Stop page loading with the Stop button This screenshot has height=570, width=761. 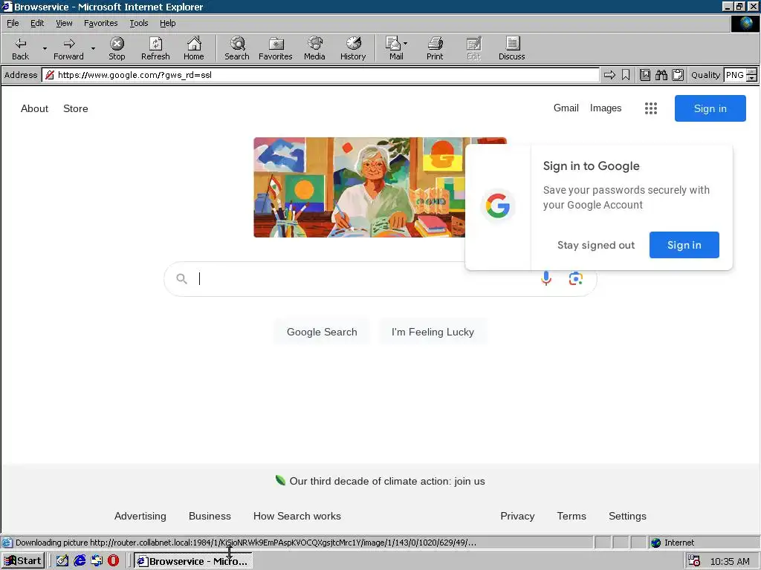click(117, 48)
